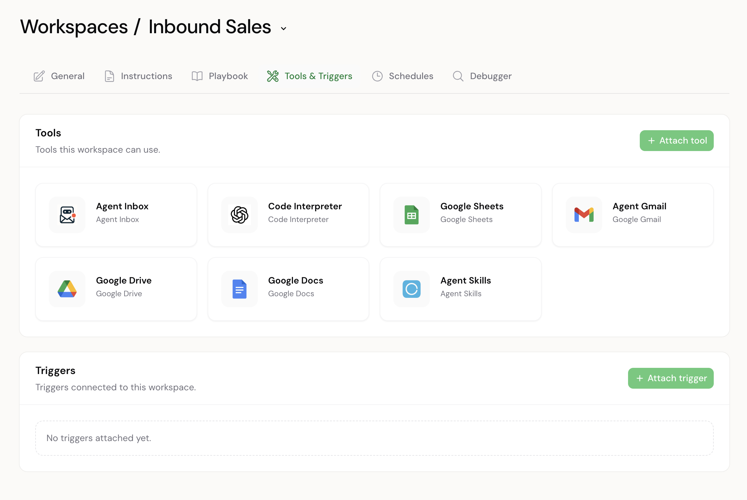The image size is (747, 500).
Task: Select the Google Docs tool
Action: pos(288,289)
